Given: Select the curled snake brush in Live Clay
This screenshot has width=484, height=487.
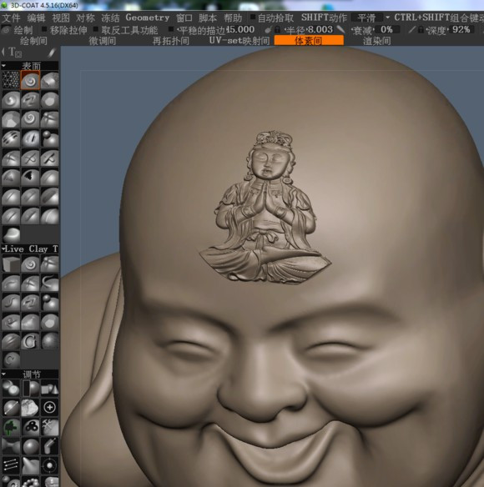Looking at the screenshot, I should click(x=49, y=283).
